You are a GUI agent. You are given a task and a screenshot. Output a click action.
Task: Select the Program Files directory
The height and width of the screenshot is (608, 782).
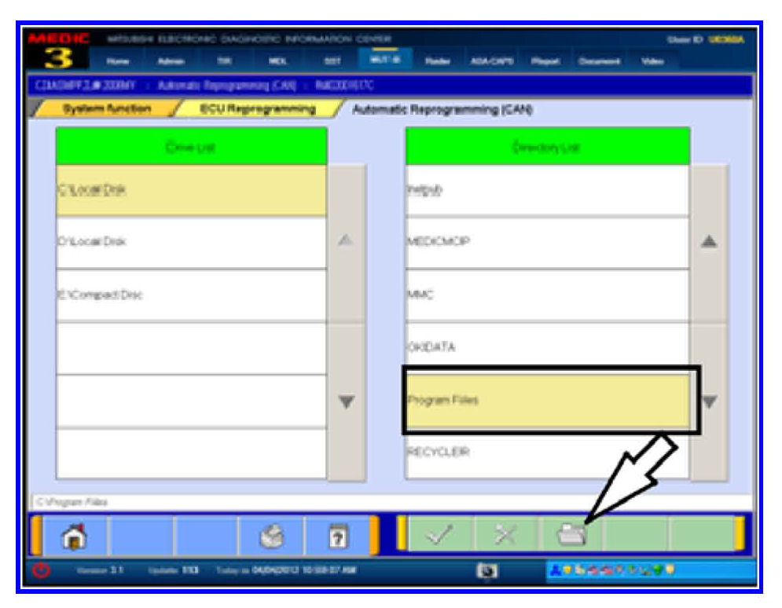[547, 401]
